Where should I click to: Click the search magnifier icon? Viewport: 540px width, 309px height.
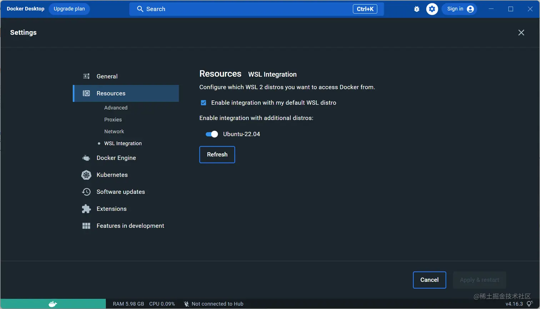pos(140,9)
